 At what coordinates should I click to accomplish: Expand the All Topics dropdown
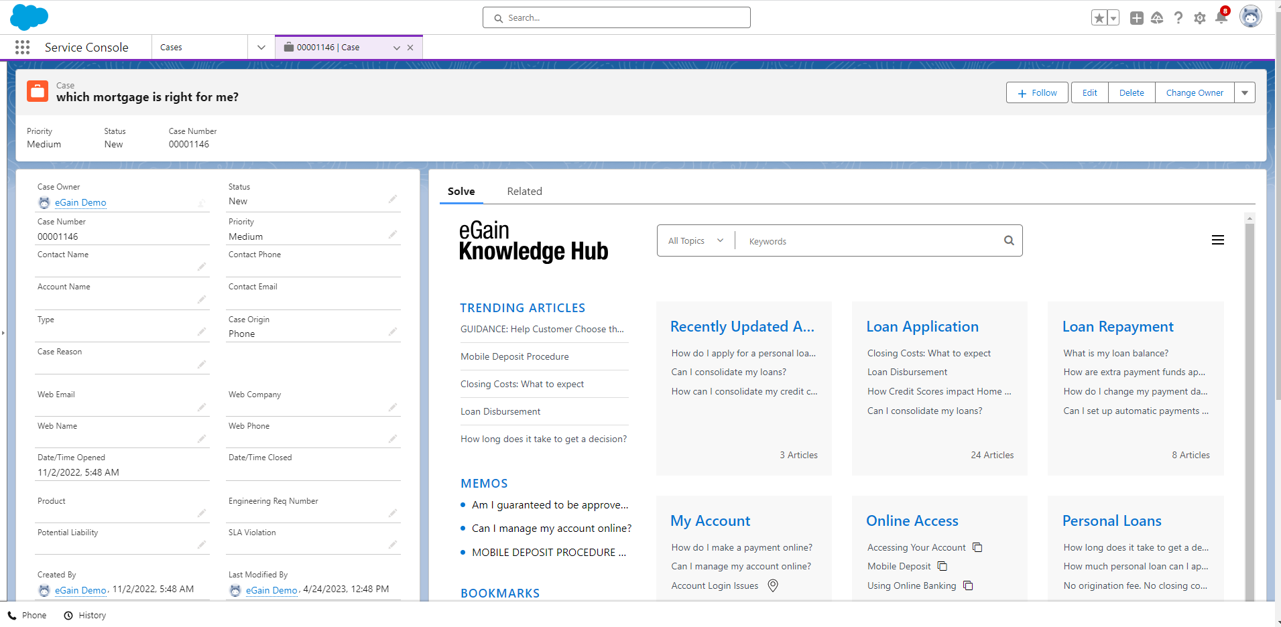coord(694,240)
